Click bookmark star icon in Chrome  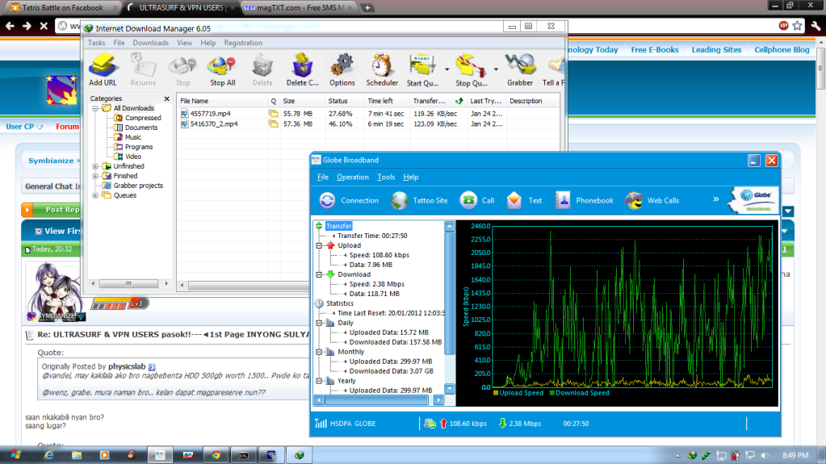coord(797,25)
